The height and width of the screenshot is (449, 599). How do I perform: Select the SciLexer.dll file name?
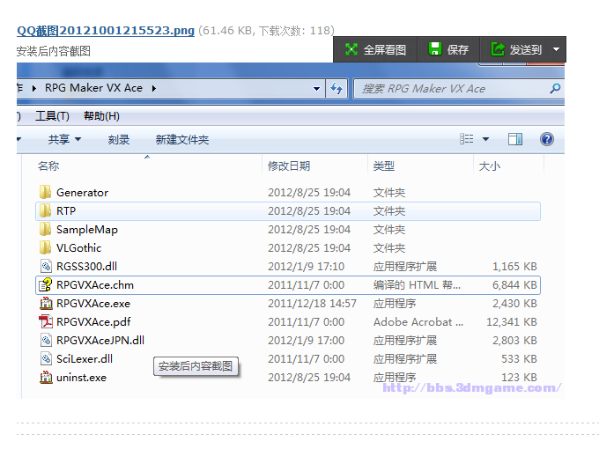[85, 359]
